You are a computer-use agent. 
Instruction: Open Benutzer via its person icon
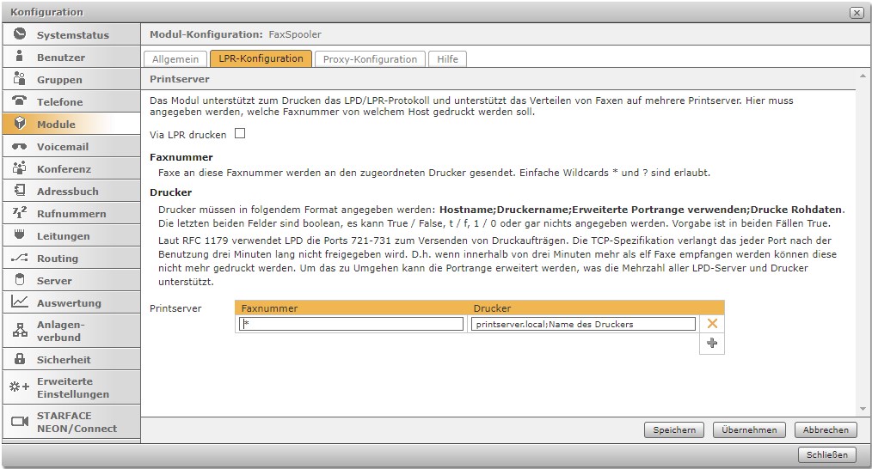click(x=20, y=58)
